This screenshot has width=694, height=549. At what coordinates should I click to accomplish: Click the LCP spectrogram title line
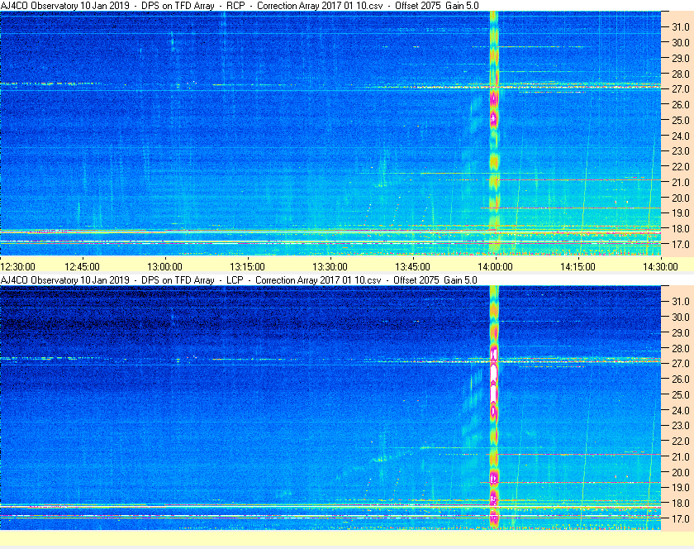pyautogui.click(x=239, y=280)
